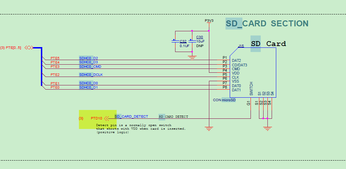This screenshot has height=169, width=346.
Task: Click the SWITCH pin label inside connector
Action: click(251, 89)
